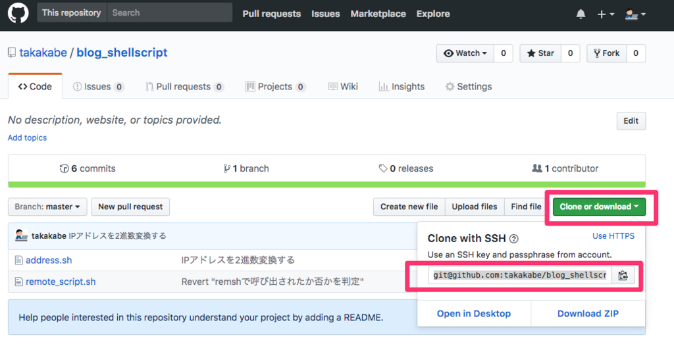
Task: Switch to the Projects tab
Action: [276, 87]
